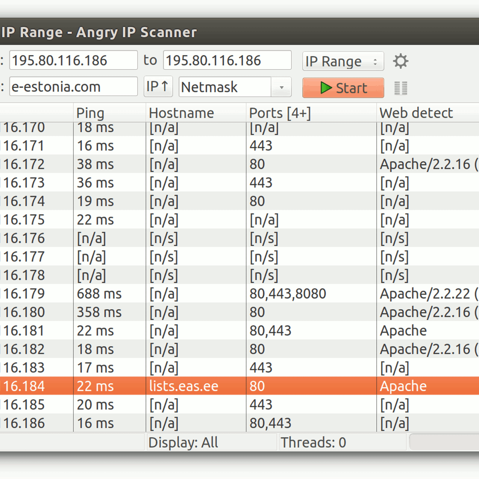Image resolution: width=479 pixels, height=479 pixels.
Task: Expand the Netmask combo box arrow
Action: (281, 87)
